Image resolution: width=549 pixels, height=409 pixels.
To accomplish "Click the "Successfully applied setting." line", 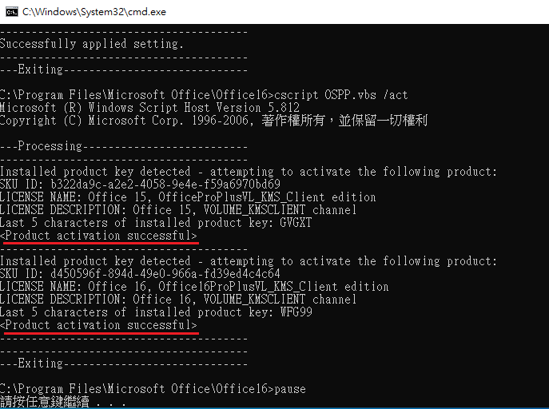I will click(92, 44).
